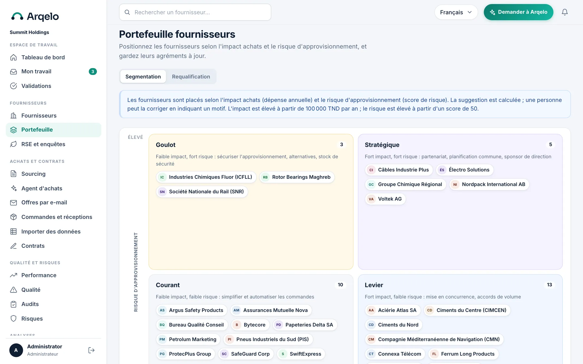Open Commandes et réceptions package item
The image size is (583, 364).
[x=53, y=217]
